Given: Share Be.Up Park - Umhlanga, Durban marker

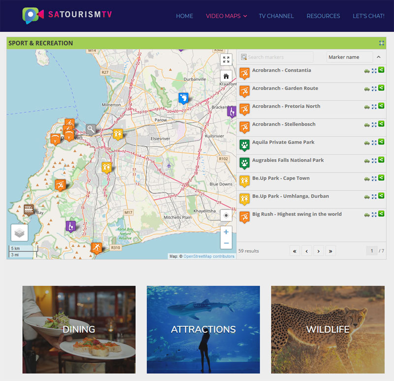Looking at the screenshot, I should pyautogui.click(x=381, y=196).
